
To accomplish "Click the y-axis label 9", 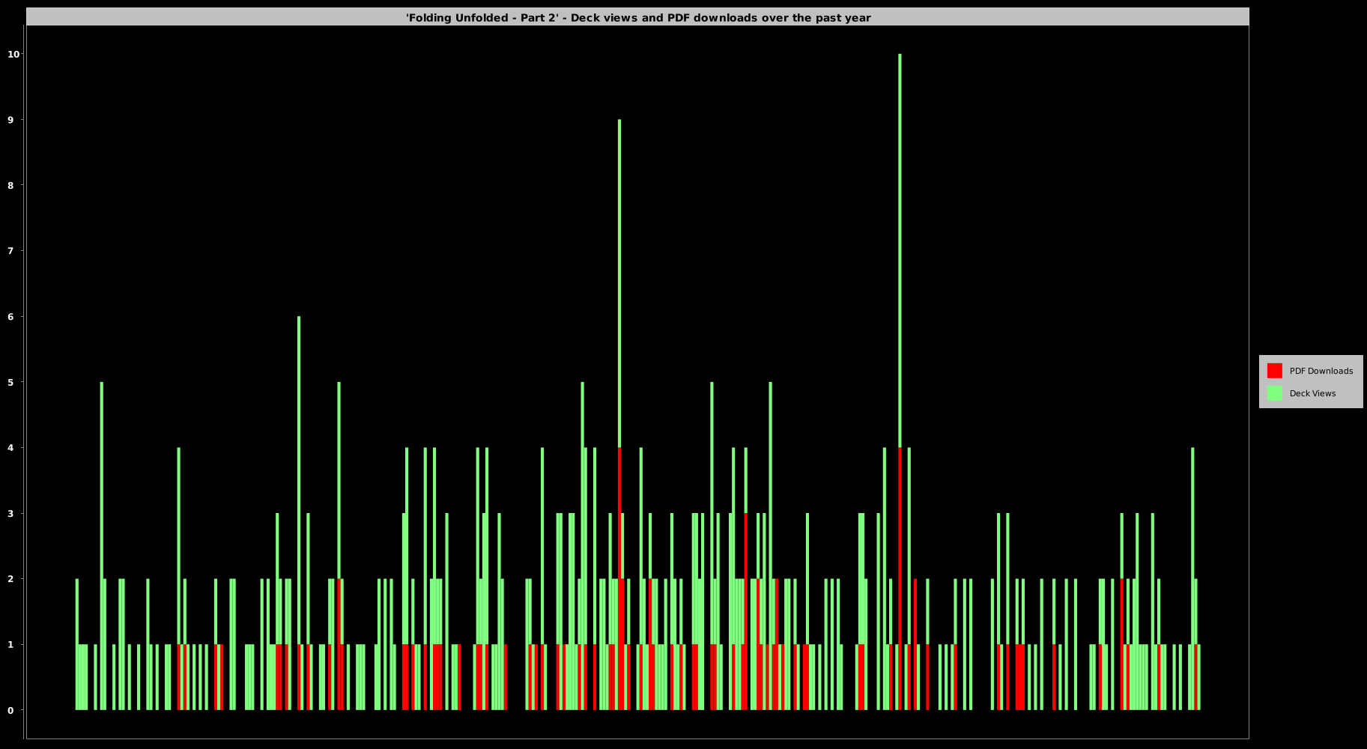I will (x=10, y=120).
